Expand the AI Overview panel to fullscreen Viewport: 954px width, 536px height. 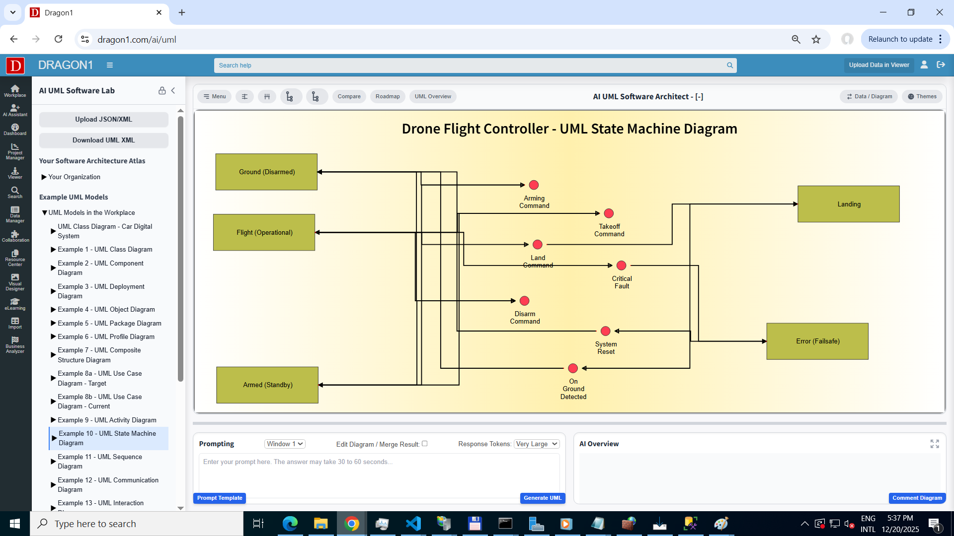point(936,444)
